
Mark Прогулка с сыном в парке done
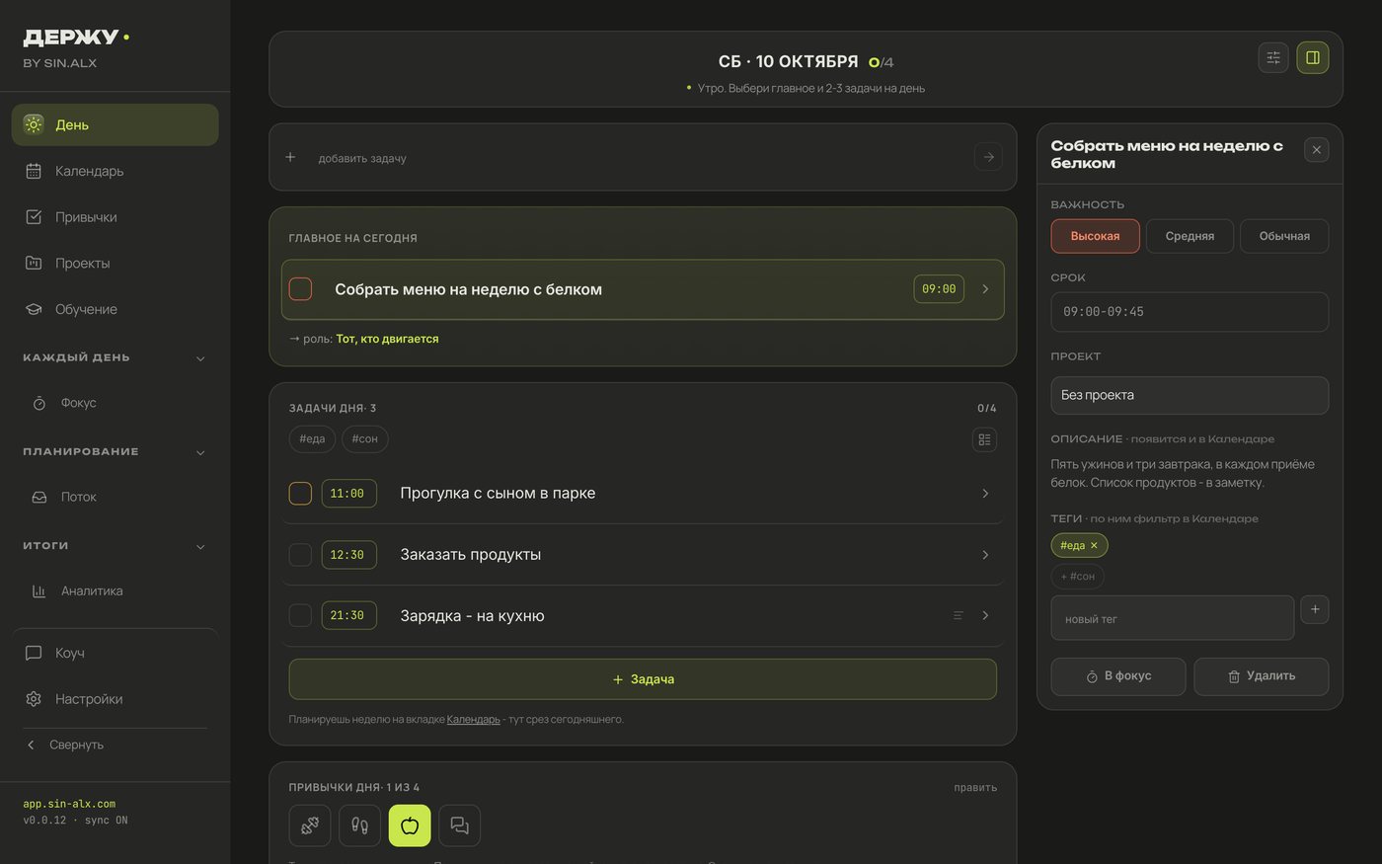coord(300,493)
